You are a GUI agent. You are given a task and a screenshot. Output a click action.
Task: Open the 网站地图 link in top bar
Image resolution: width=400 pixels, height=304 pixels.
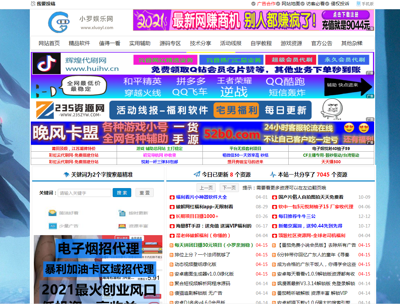coord(291,4)
